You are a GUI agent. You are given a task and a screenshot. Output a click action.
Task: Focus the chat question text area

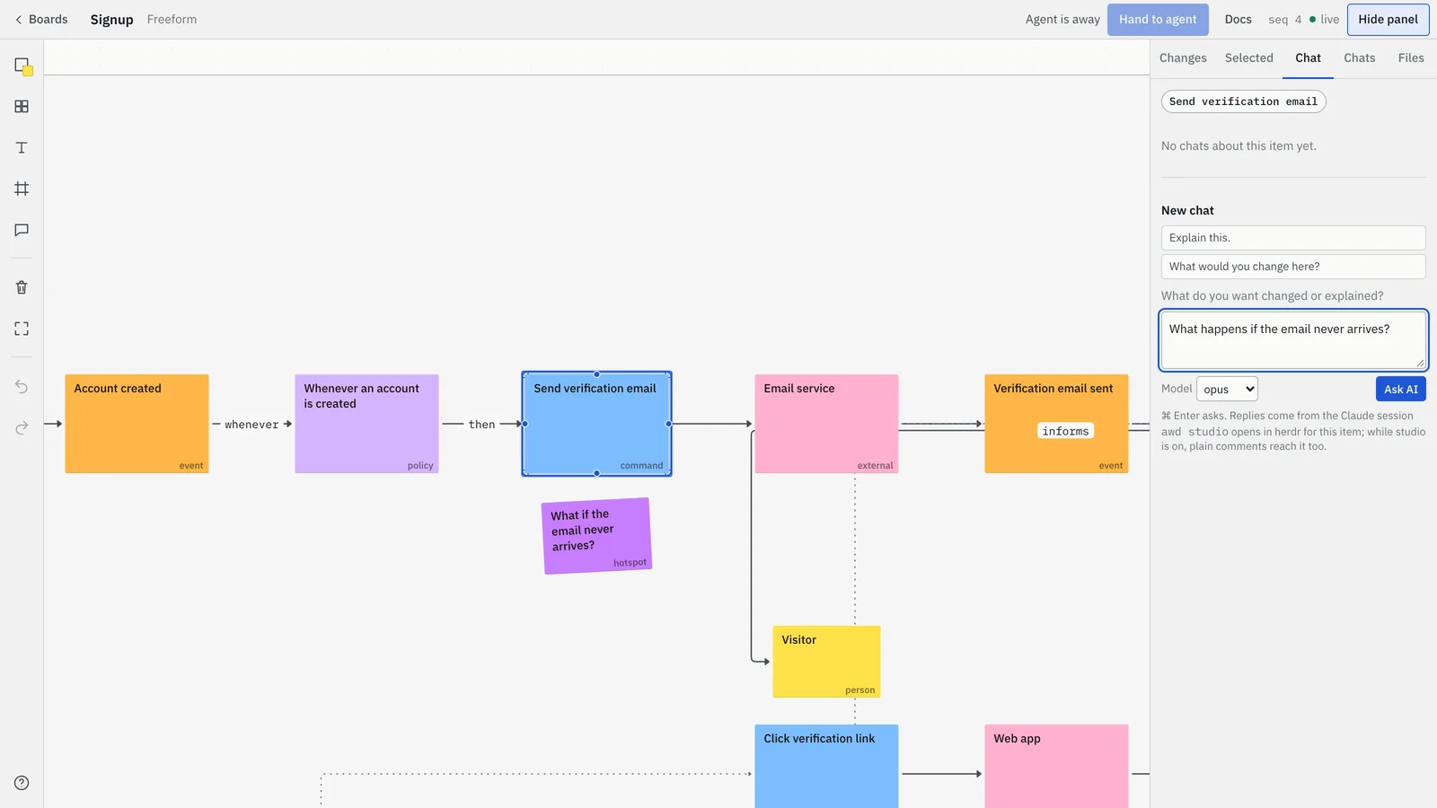(x=1293, y=340)
